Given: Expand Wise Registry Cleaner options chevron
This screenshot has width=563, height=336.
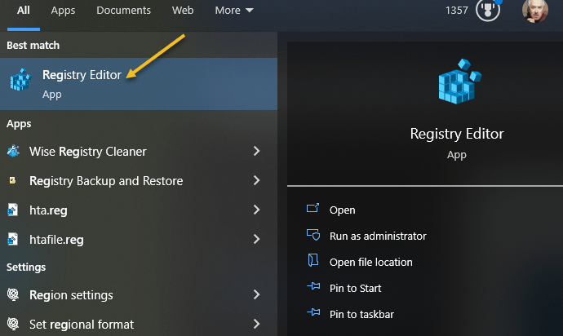Looking at the screenshot, I should pos(256,152).
